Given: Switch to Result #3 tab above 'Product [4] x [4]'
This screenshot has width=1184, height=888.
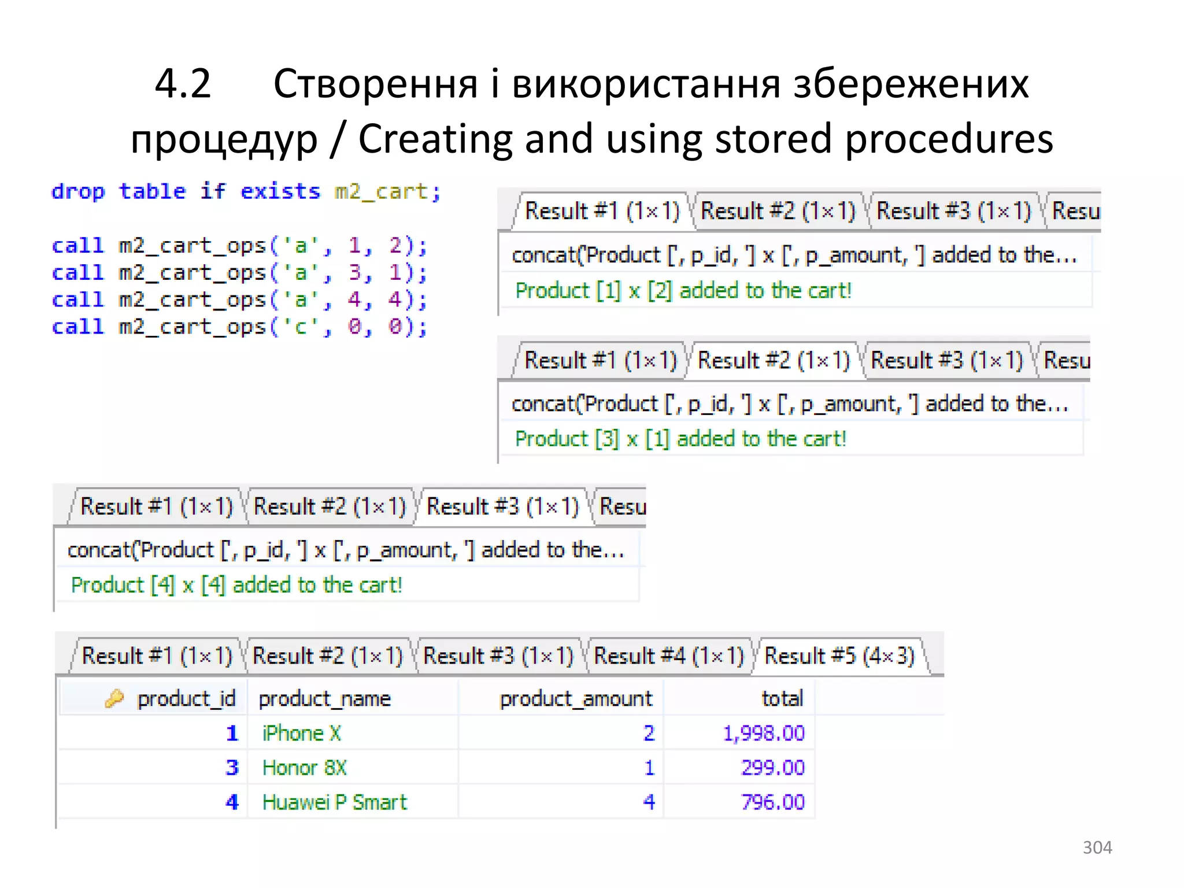Looking at the screenshot, I should pos(502,506).
